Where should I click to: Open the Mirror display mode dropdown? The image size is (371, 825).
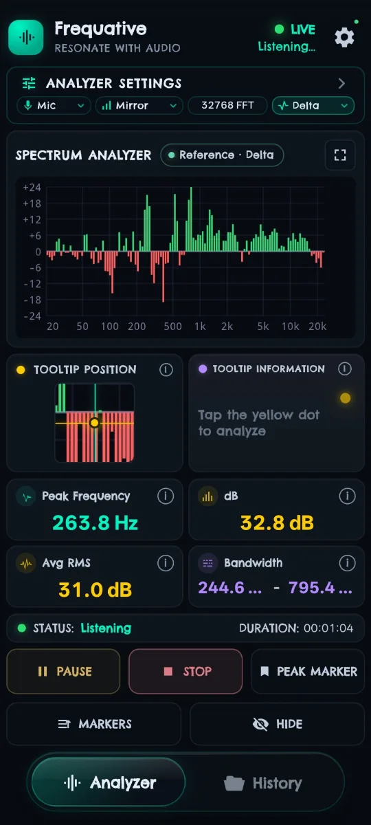[x=139, y=105]
